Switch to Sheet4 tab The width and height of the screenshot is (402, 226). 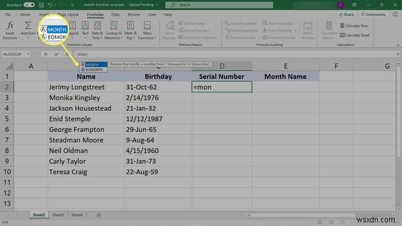[x=77, y=215]
